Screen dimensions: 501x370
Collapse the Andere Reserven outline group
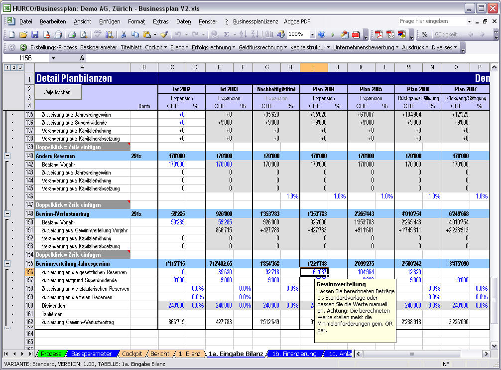(x=7, y=156)
